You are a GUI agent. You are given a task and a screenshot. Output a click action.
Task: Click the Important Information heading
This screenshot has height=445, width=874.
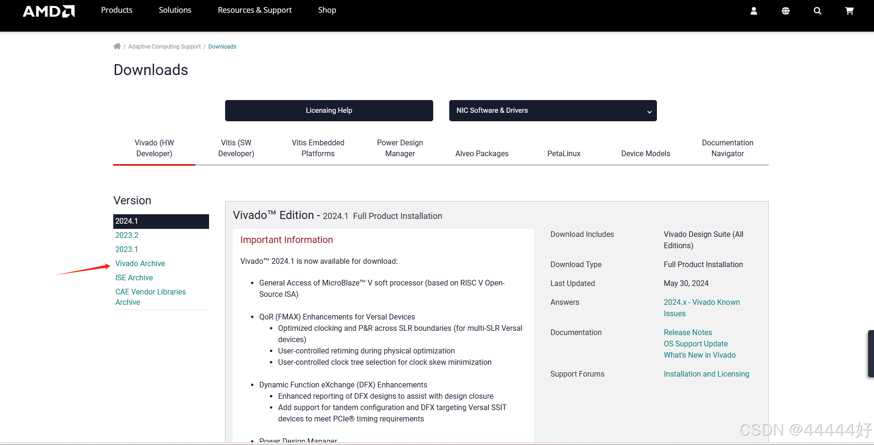[x=286, y=240]
